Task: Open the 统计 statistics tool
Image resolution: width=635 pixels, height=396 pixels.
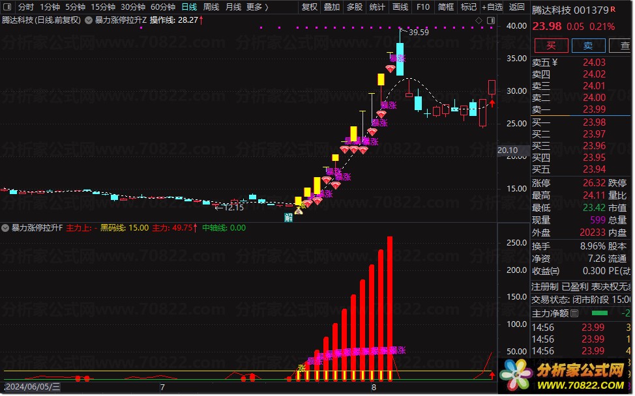Action: tap(377, 7)
